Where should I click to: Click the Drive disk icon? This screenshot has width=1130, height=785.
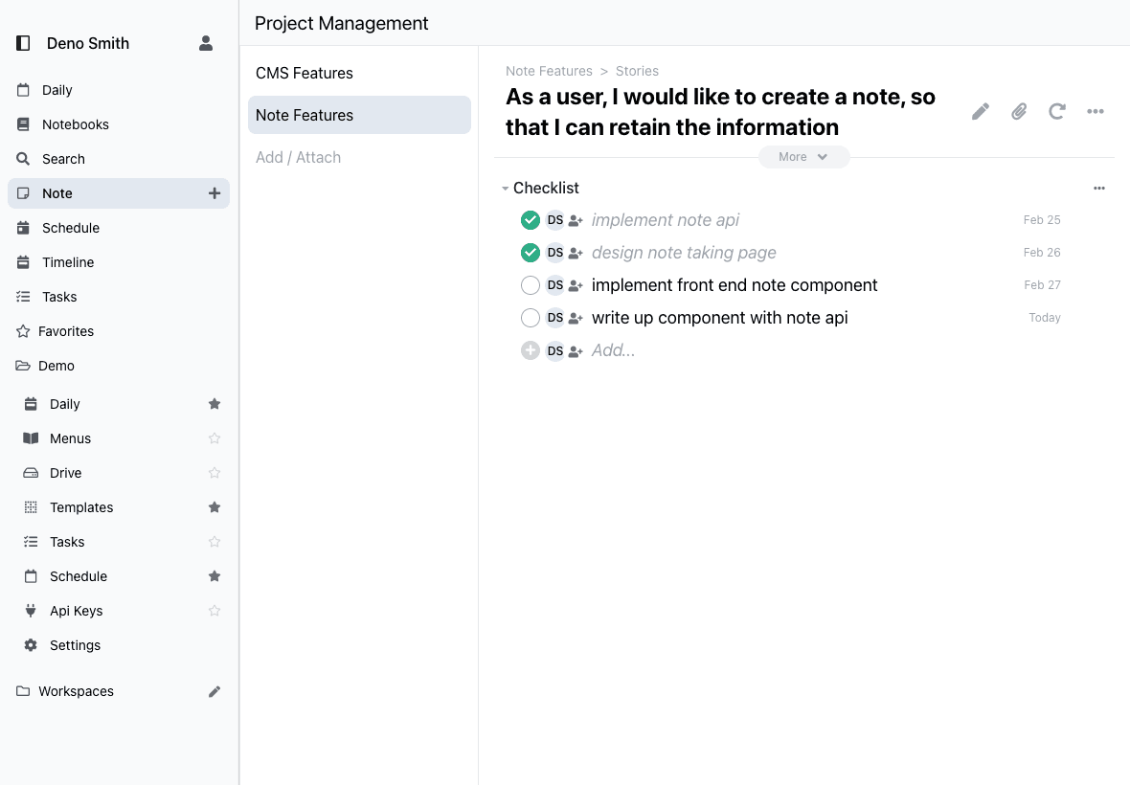point(31,473)
